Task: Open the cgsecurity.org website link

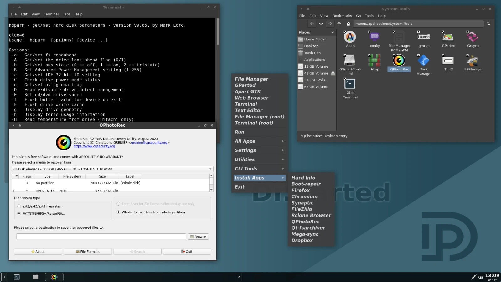Action: (94, 146)
